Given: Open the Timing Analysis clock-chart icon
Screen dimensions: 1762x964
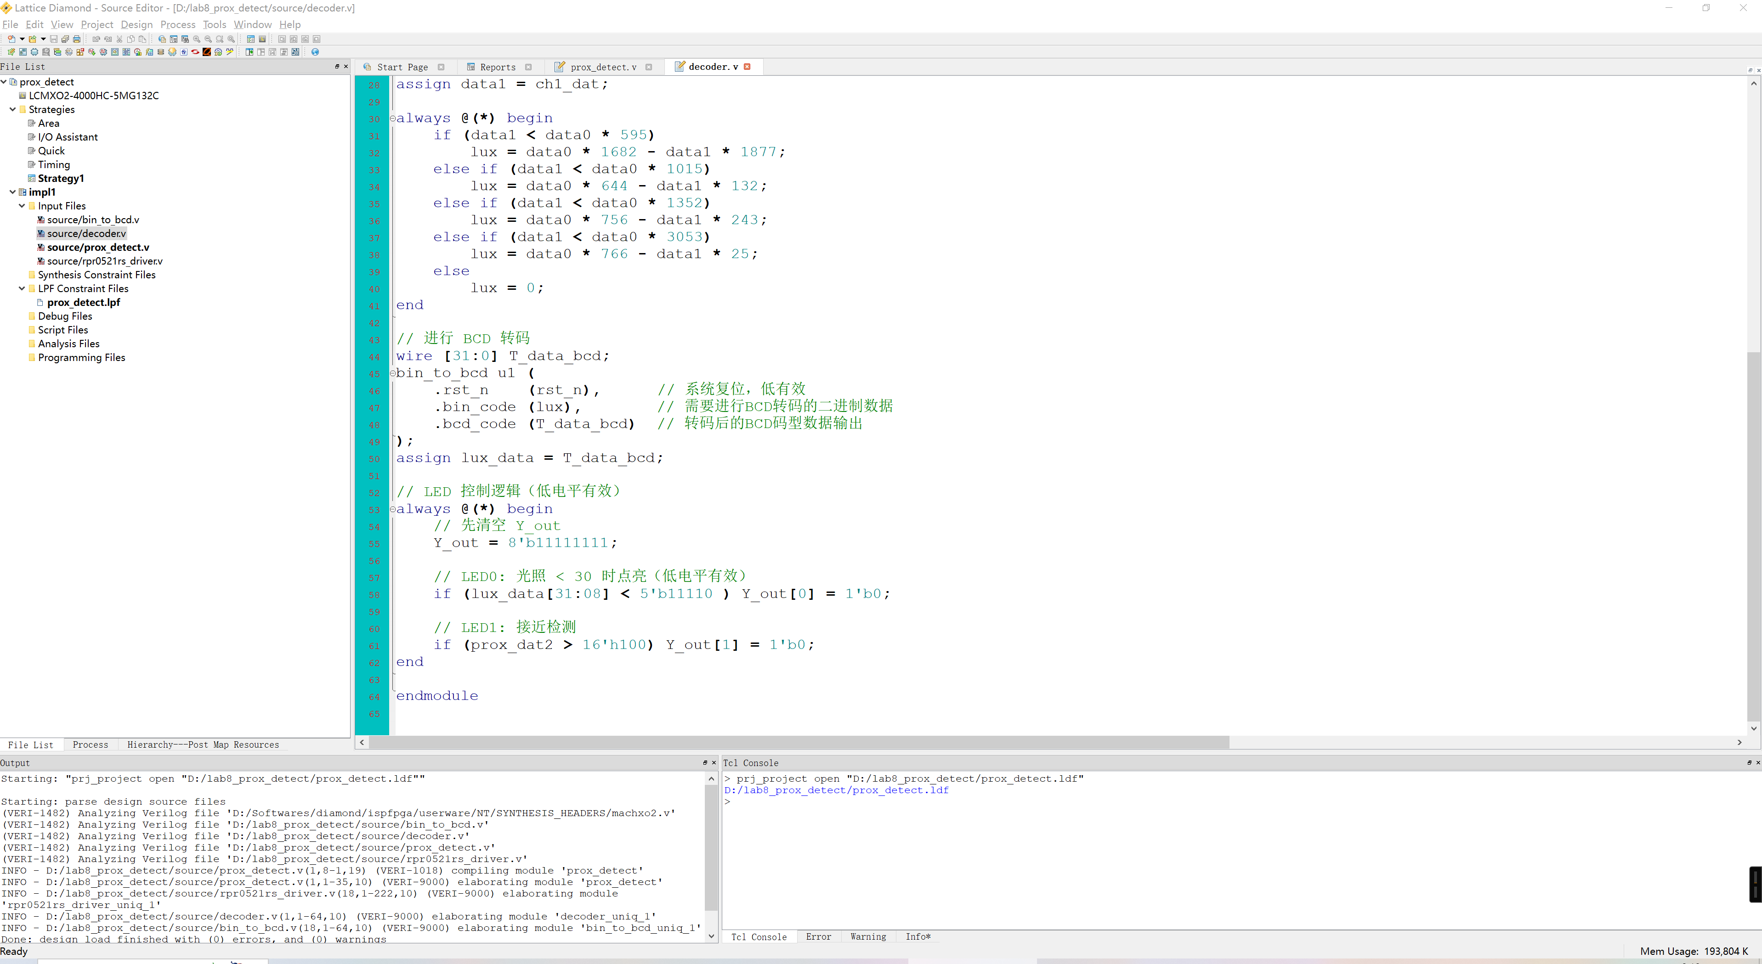Looking at the screenshot, I should click(137, 52).
